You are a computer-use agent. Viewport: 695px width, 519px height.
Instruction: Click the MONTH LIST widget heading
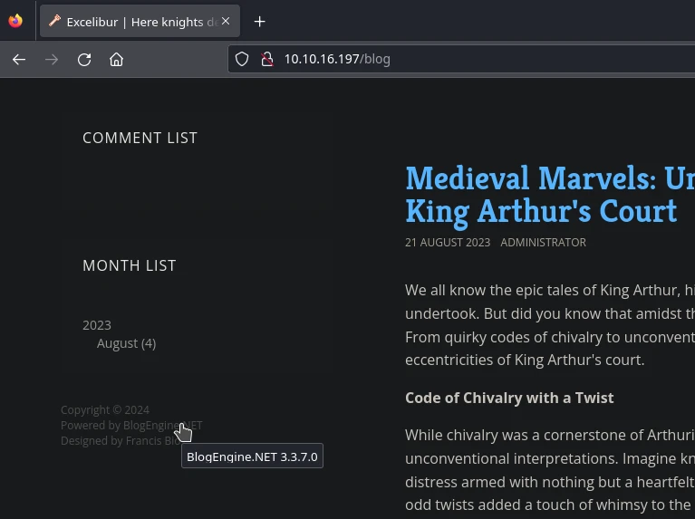pos(130,265)
